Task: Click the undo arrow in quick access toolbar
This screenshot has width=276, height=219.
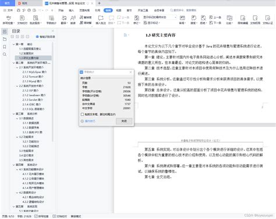Action: [x=40, y=10]
